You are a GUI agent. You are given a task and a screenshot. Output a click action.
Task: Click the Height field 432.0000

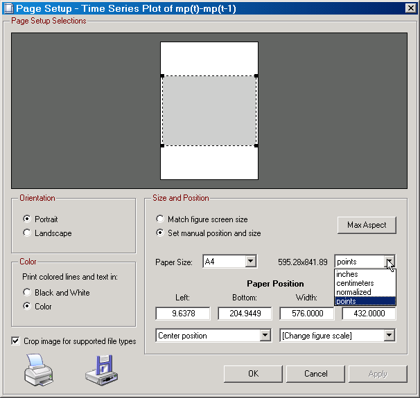coord(369,314)
